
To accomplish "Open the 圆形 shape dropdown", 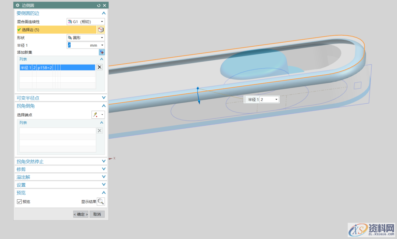I will coord(86,38).
